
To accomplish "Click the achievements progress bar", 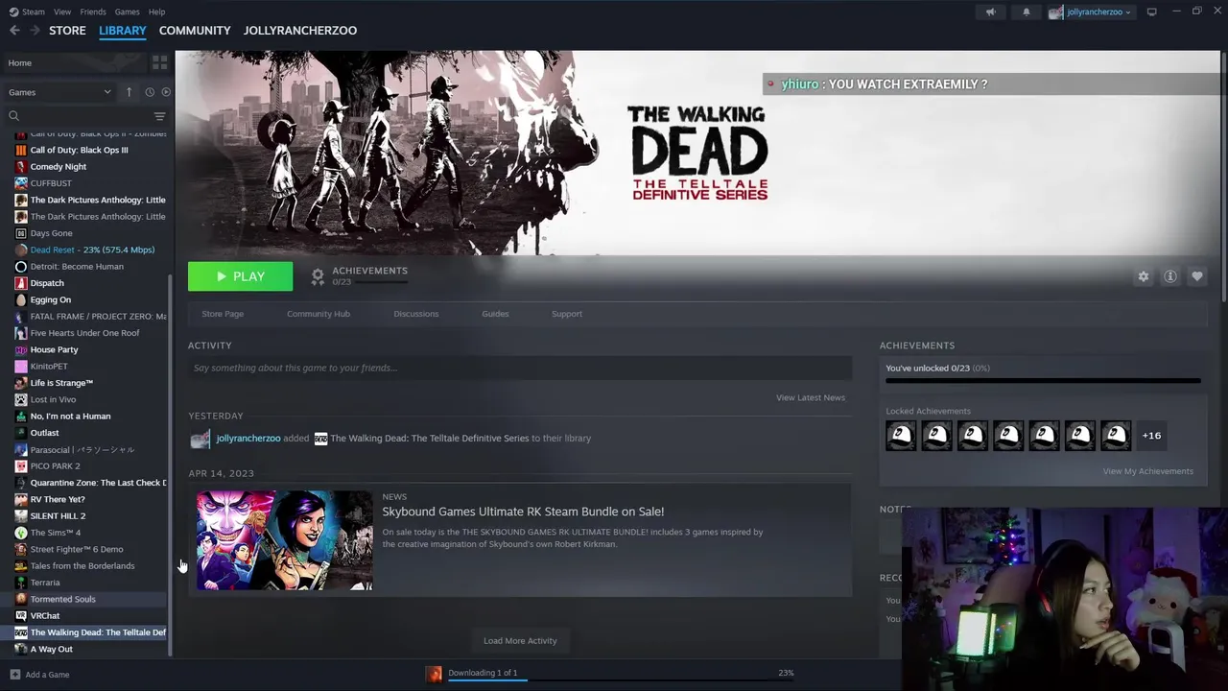I will tap(1043, 381).
